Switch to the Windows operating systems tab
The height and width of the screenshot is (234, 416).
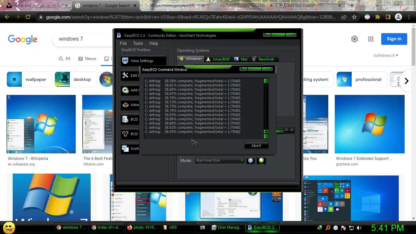coord(190,59)
